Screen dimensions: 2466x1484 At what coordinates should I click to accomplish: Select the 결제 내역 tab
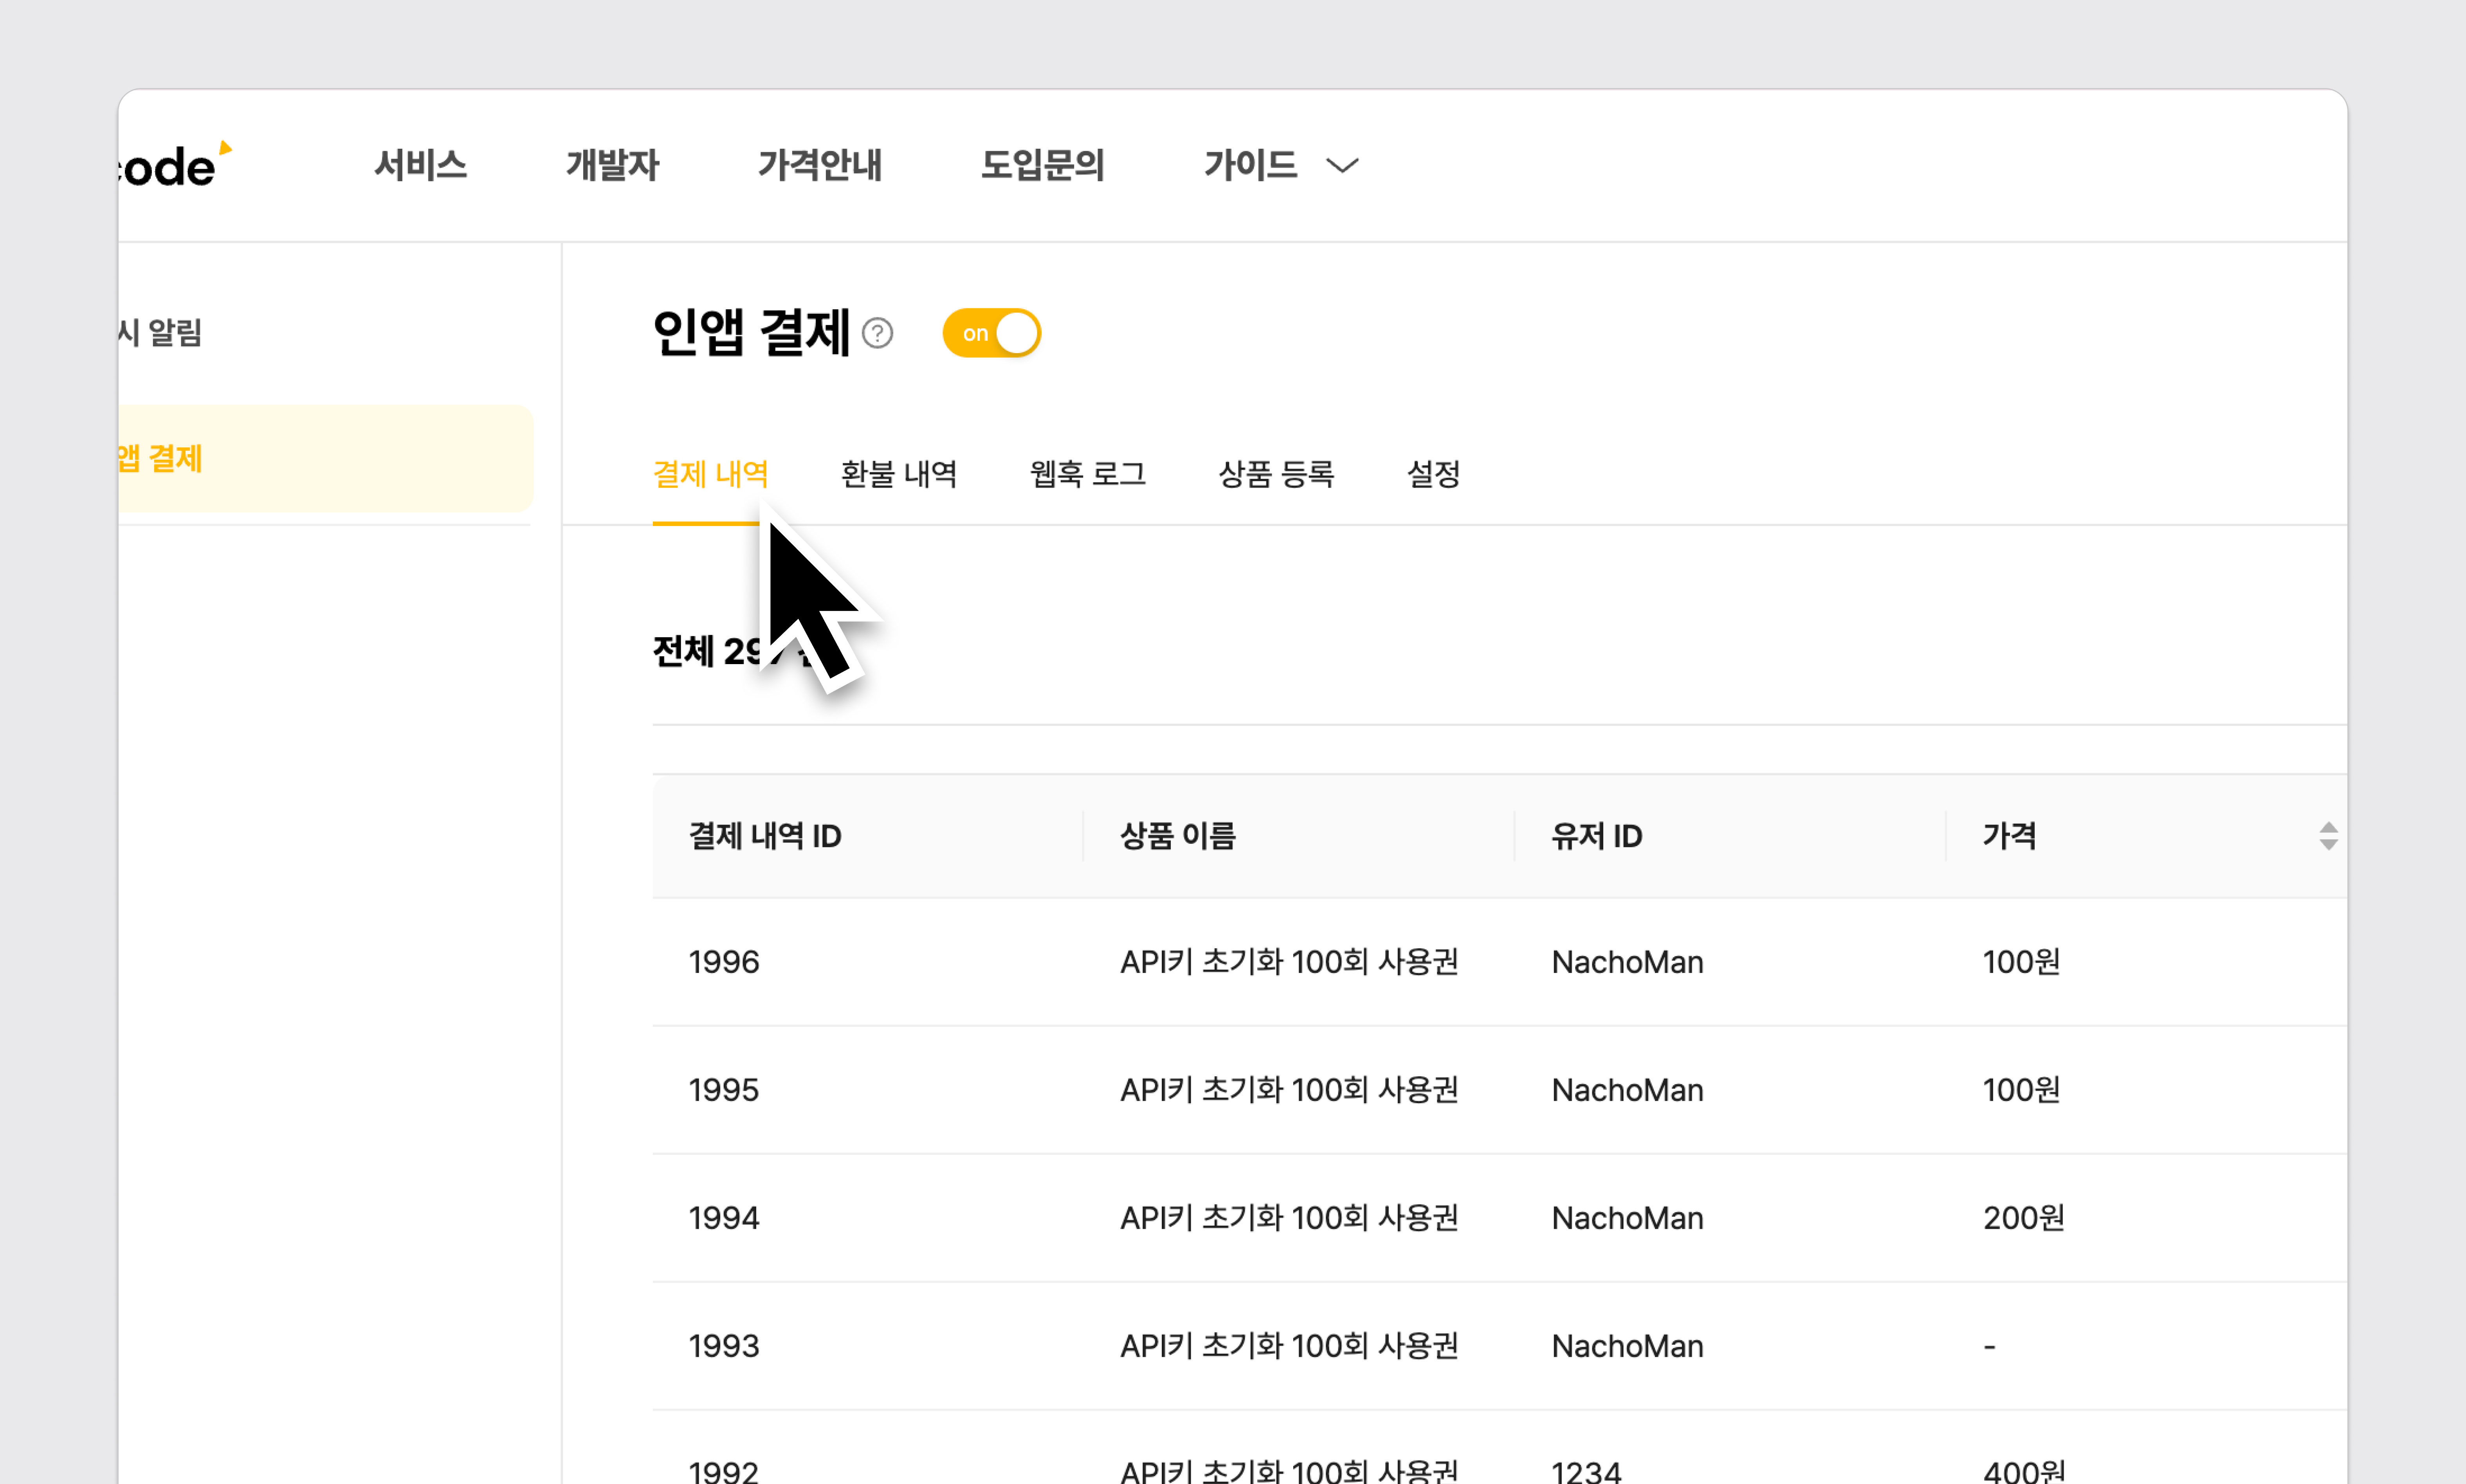[x=710, y=474]
